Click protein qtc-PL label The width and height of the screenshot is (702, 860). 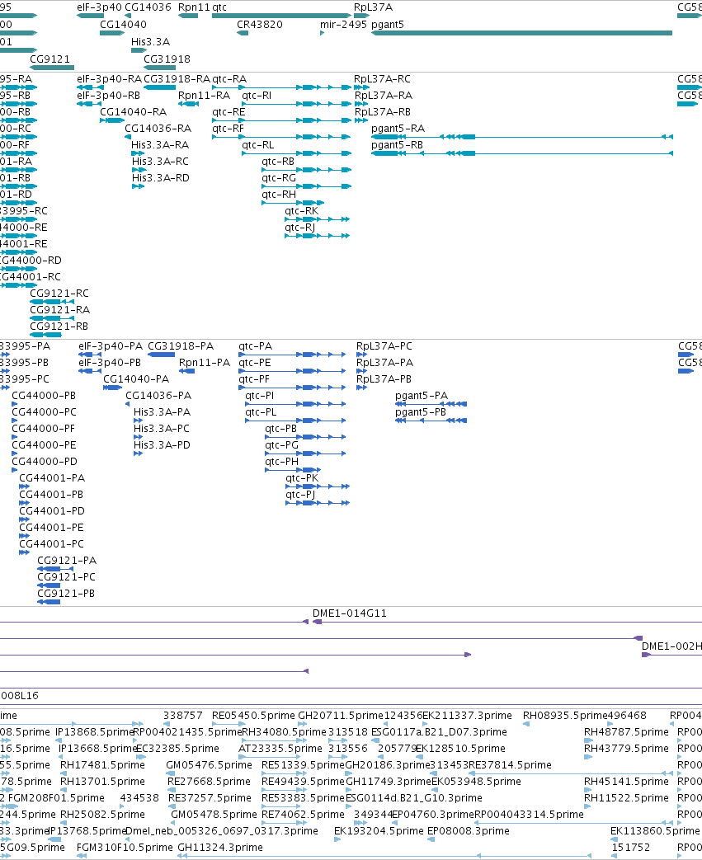[261, 412]
